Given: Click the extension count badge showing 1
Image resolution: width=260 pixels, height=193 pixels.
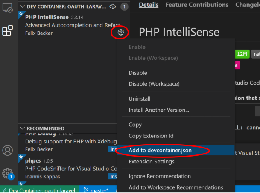Looking at the screenshot, I should pyautogui.click(x=124, y=7).
